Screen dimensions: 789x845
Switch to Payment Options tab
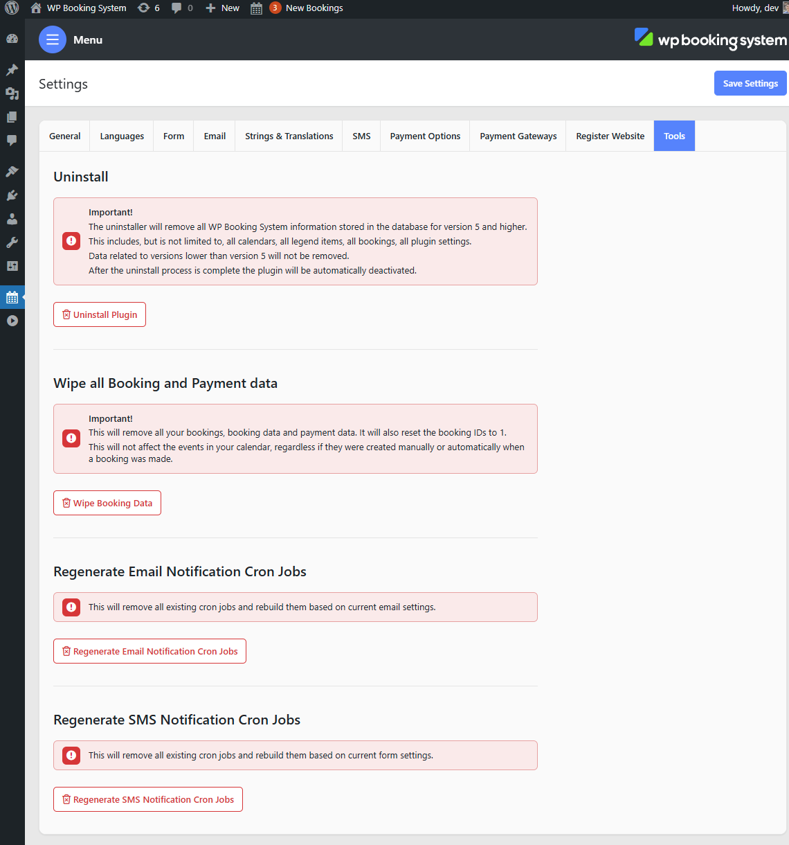tap(425, 136)
